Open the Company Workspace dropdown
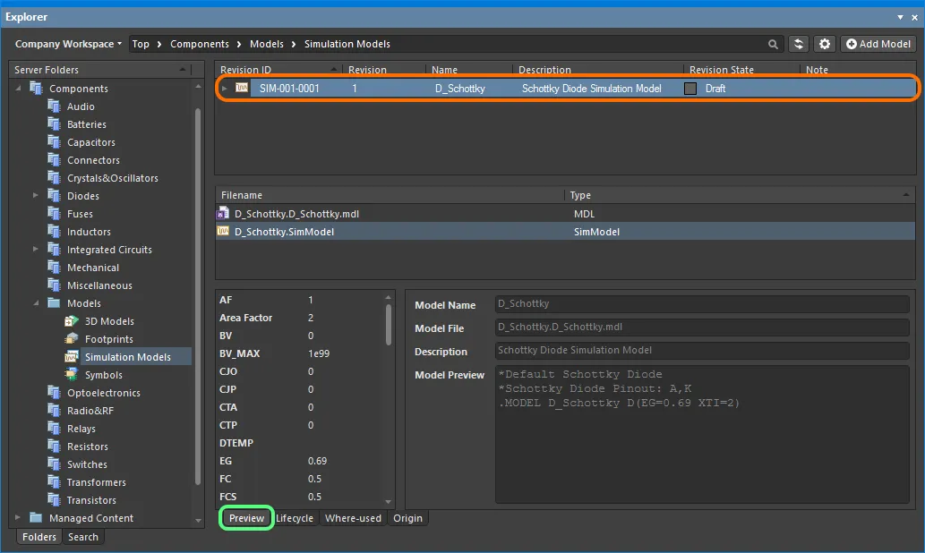This screenshot has width=925, height=553. [x=69, y=44]
